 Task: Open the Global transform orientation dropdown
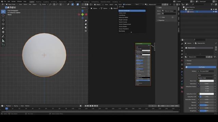(x=44, y=4)
